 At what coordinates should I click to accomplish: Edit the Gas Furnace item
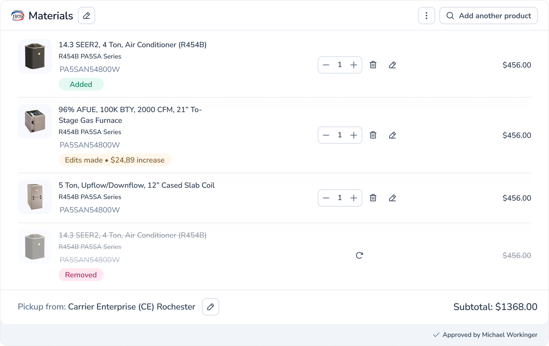pyautogui.click(x=392, y=135)
